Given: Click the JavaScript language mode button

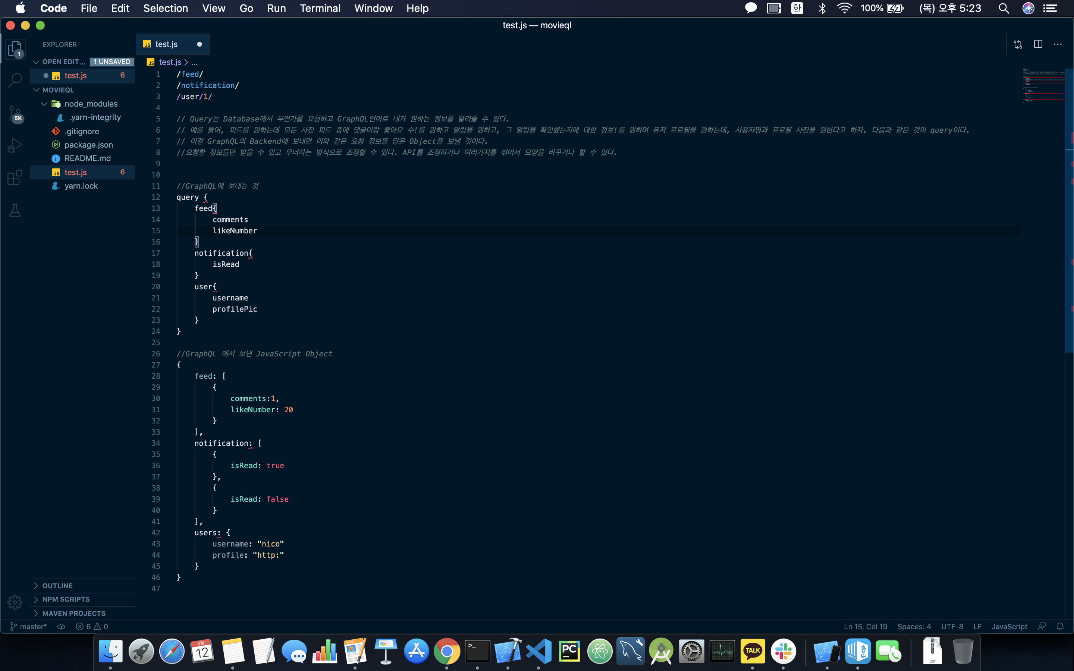Looking at the screenshot, I should pos(1009,626).
